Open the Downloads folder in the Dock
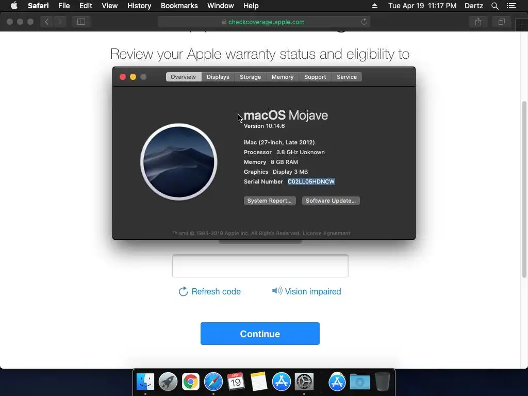Image resolution: width=528 pixels, height=396 pixels. coord(359,382)
